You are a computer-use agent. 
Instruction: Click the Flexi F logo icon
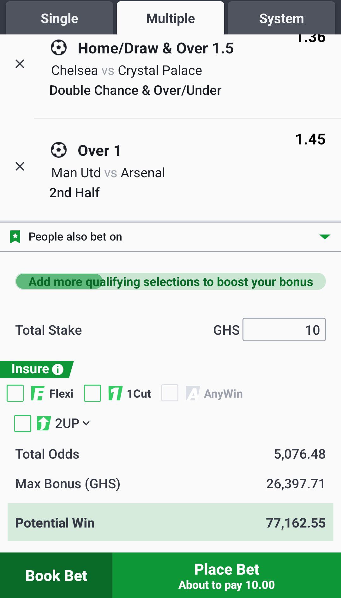[38, 394]
